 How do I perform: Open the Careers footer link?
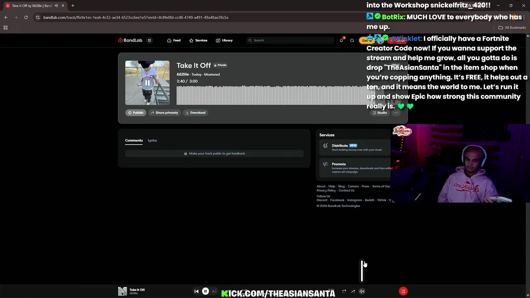353,186
